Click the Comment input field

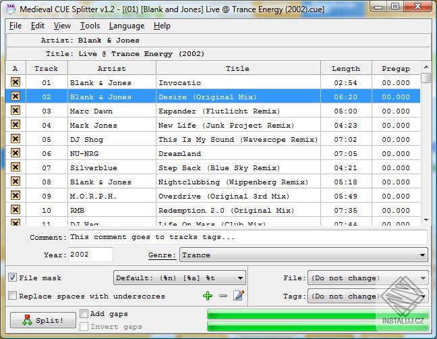pyautogui.click(x=247, y=237)
